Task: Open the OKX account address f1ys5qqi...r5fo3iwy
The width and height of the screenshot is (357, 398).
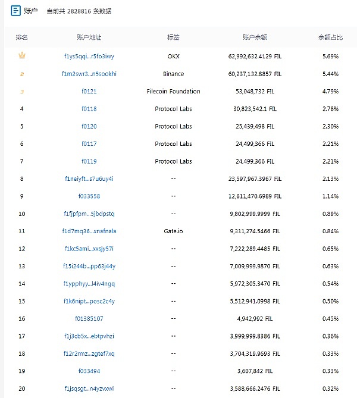Action: pyautogui.click(x=89, y=57)
